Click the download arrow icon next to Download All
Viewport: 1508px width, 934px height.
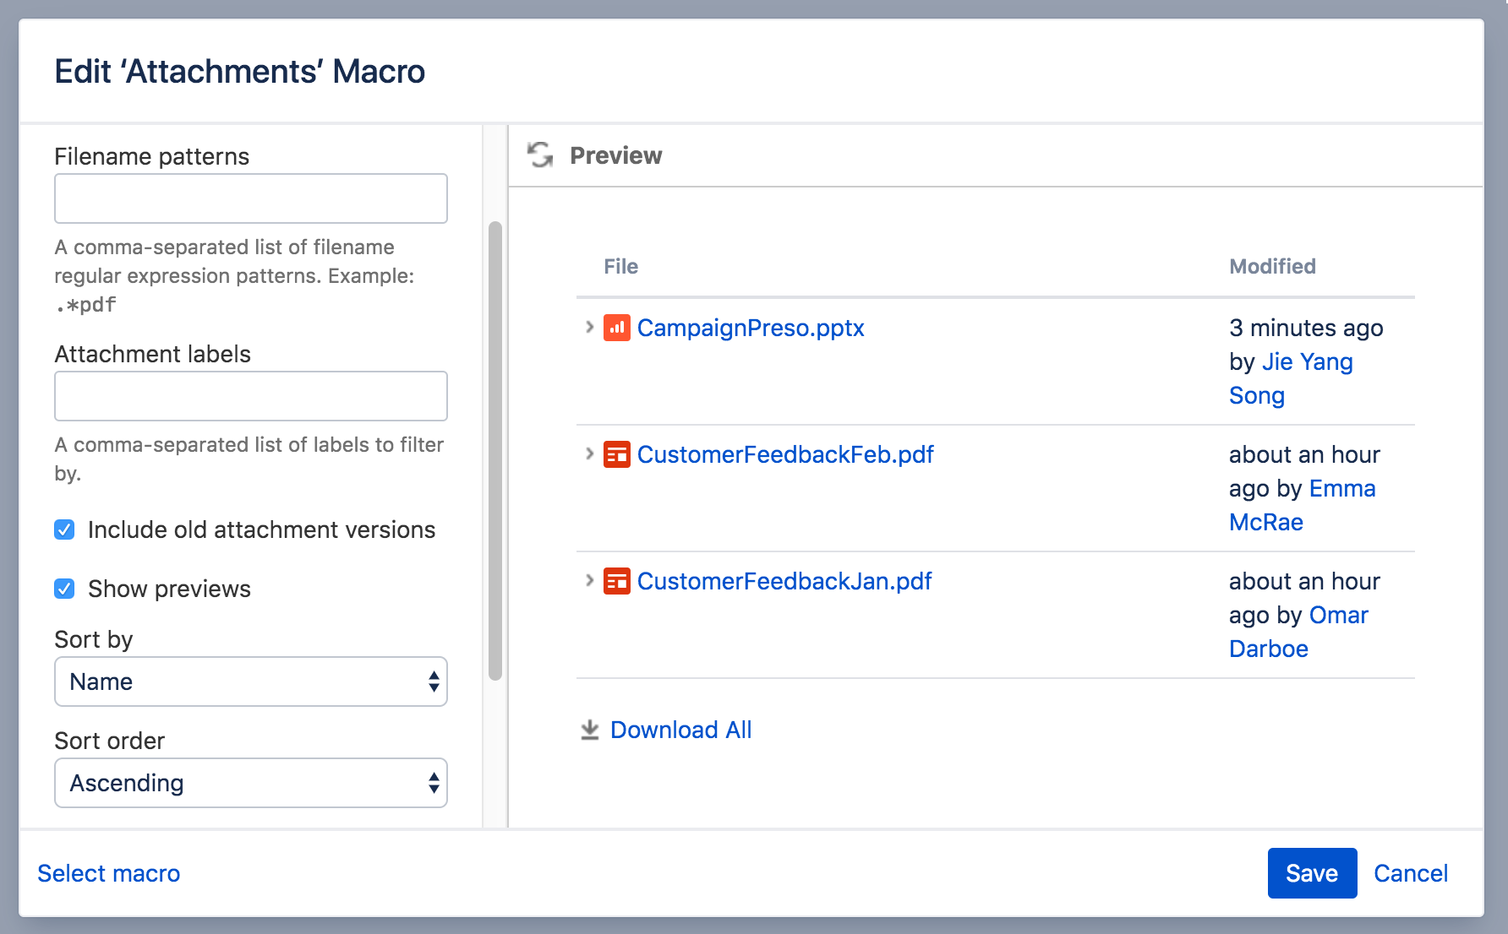point(590,730)
